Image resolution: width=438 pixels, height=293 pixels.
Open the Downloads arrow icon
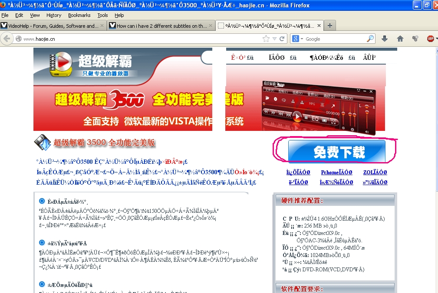click(x=385, y=39)
